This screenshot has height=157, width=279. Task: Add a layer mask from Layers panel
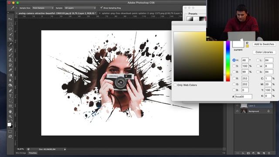click(x=248, y=153)
